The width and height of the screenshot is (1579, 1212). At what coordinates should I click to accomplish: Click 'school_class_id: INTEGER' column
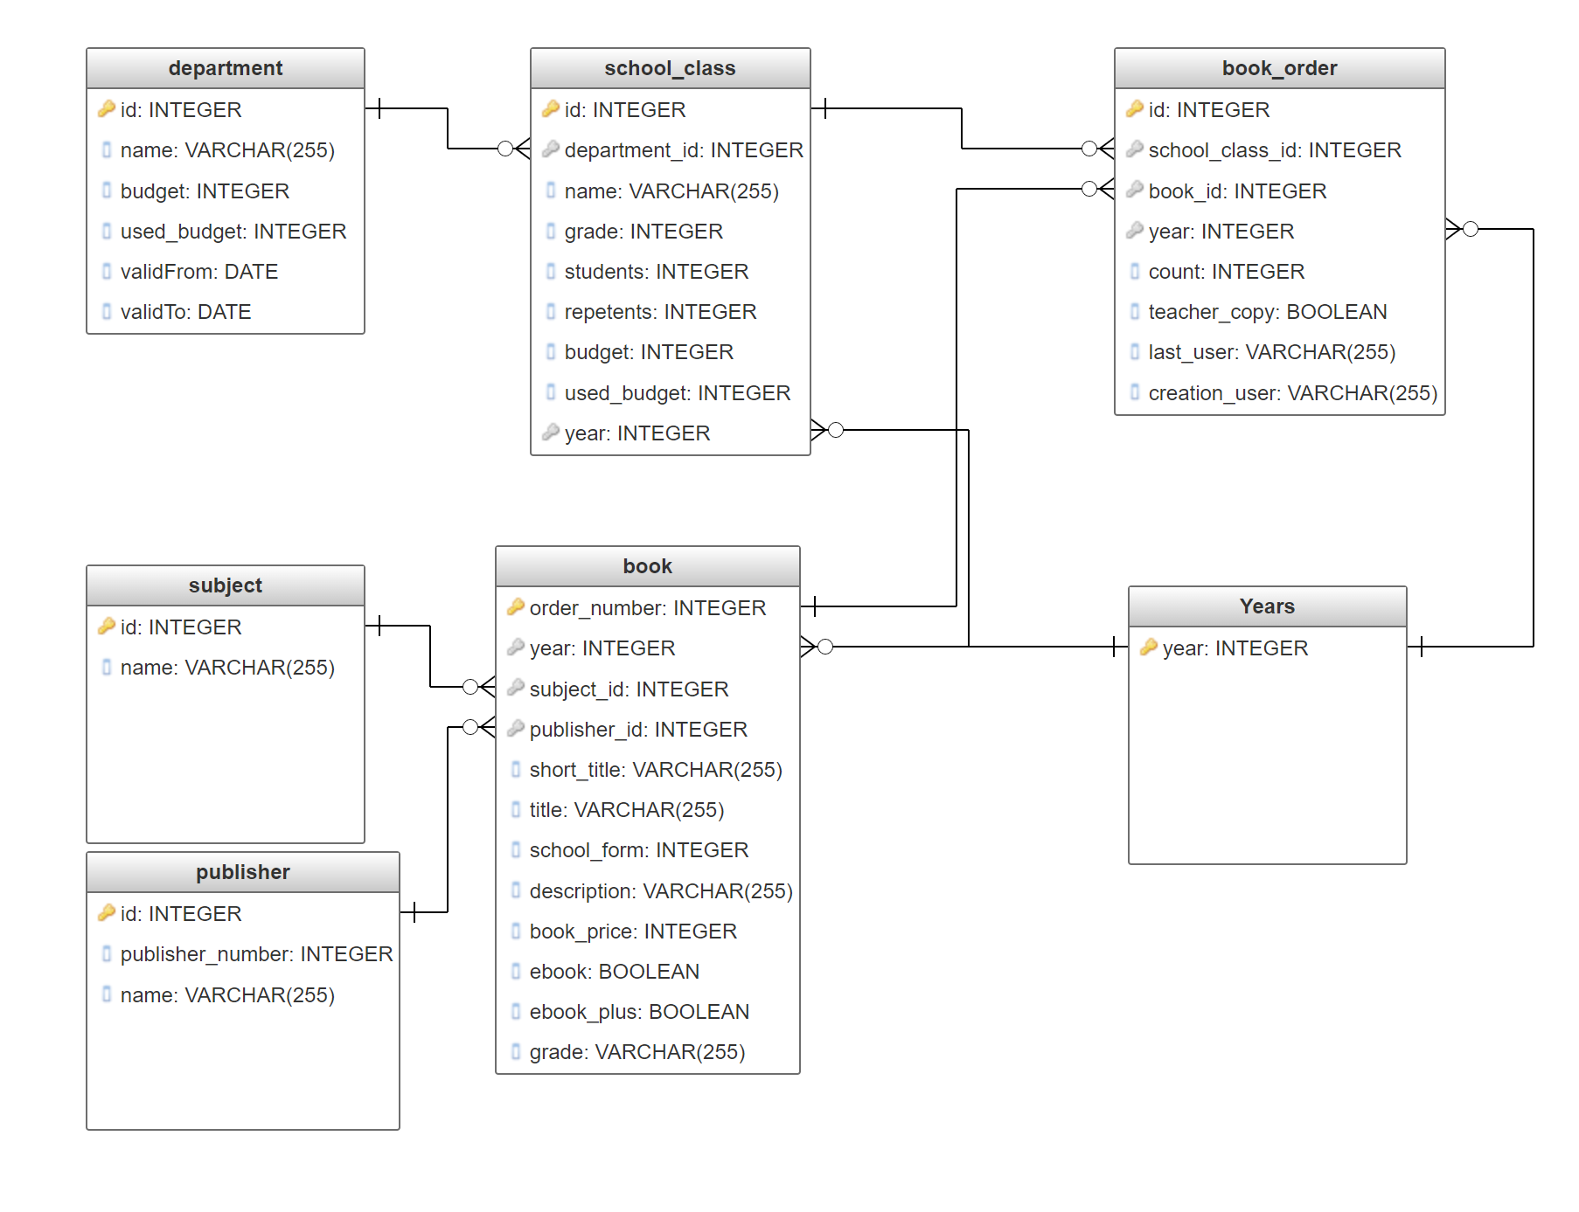tap(1275, 150)
